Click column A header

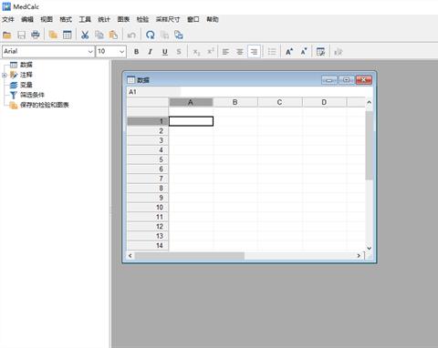191,102
